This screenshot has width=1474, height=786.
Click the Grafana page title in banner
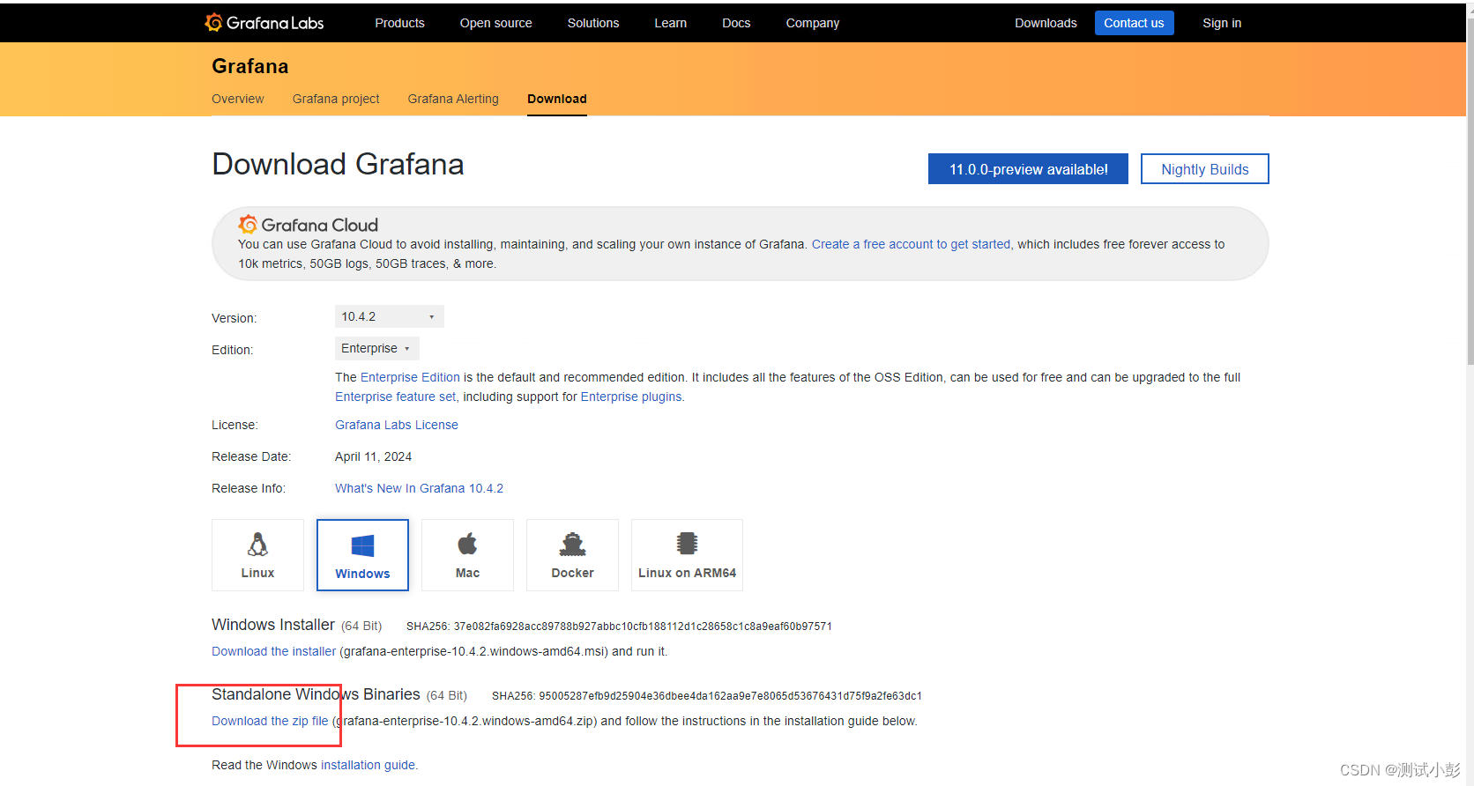tap(250, 66)
